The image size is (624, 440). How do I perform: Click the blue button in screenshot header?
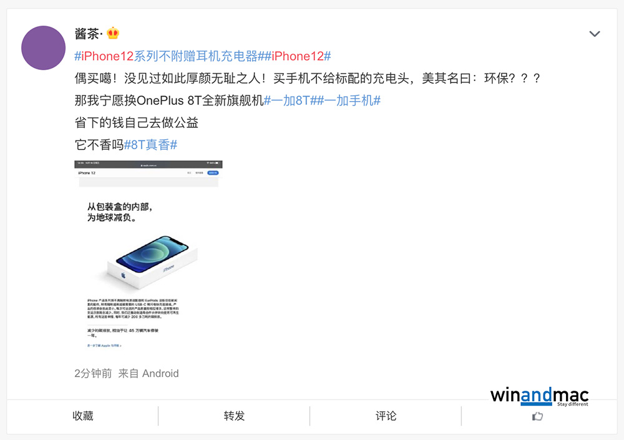pyautogui.click(x=213, y=173)
